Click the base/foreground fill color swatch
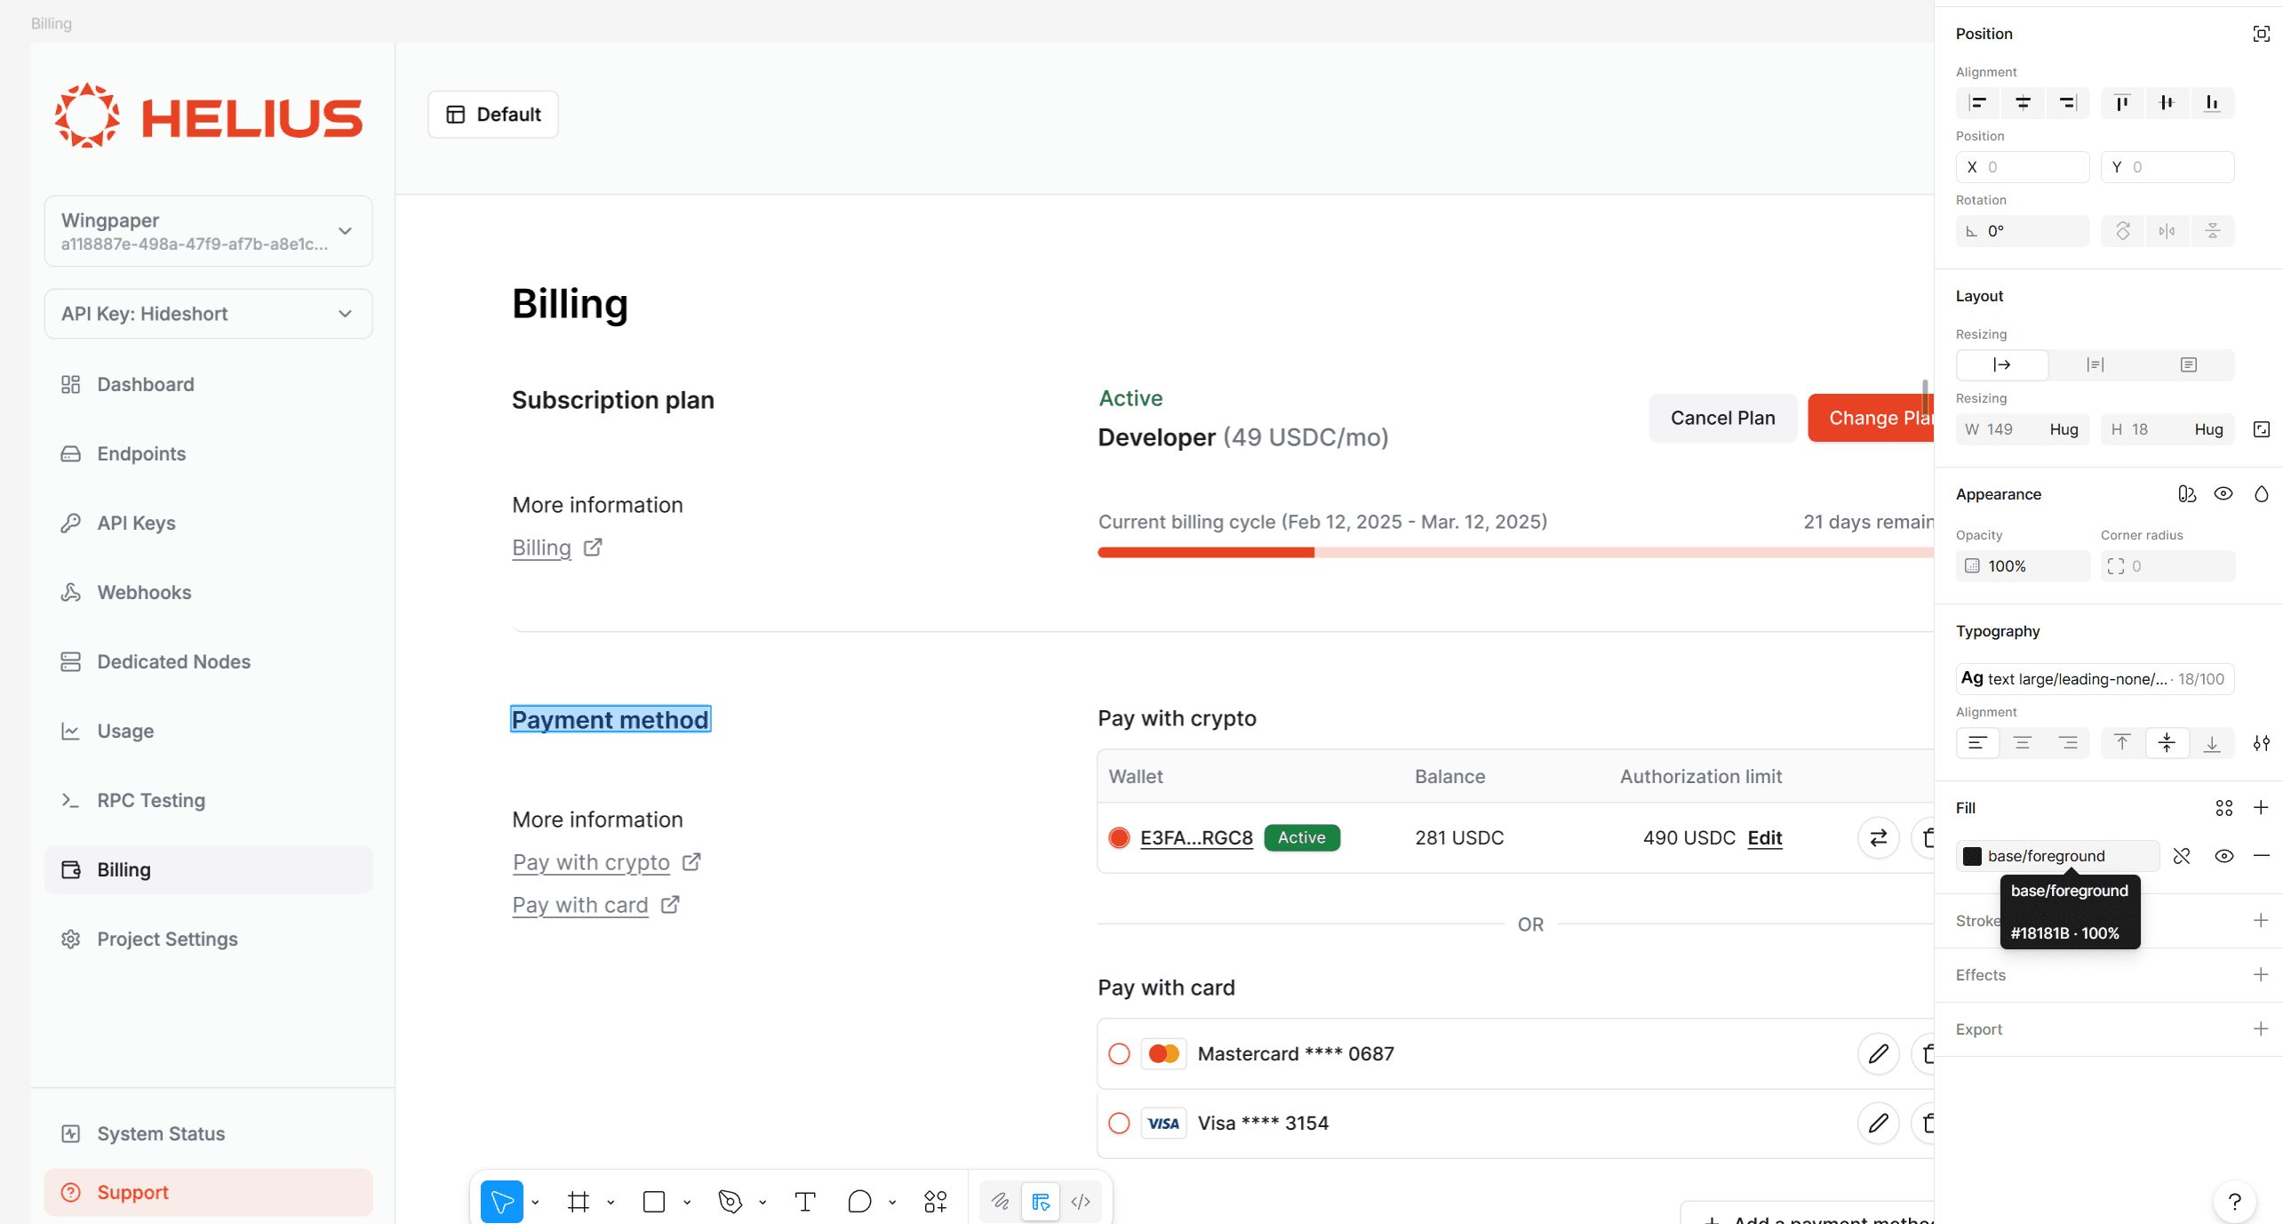The width and height of the screenshot is (2283, 1224). tap(1972, 856)
